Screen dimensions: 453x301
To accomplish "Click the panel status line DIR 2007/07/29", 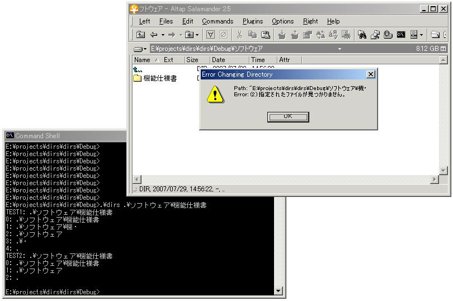I will [178, 189].
